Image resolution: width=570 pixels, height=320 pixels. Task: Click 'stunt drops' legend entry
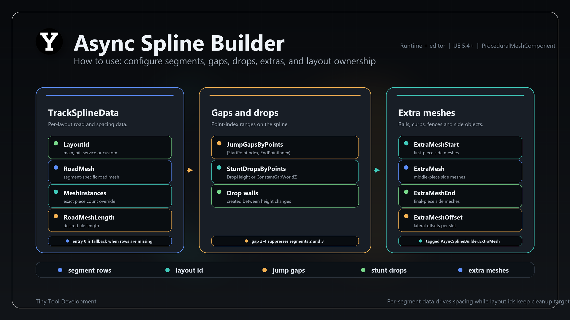(384, 270)
